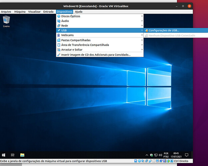Click the guest network tray icon
The width and height of the screenshot is (208, 166).
click(156, 155)
